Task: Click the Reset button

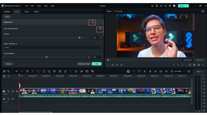Action: tap(9, 64)
